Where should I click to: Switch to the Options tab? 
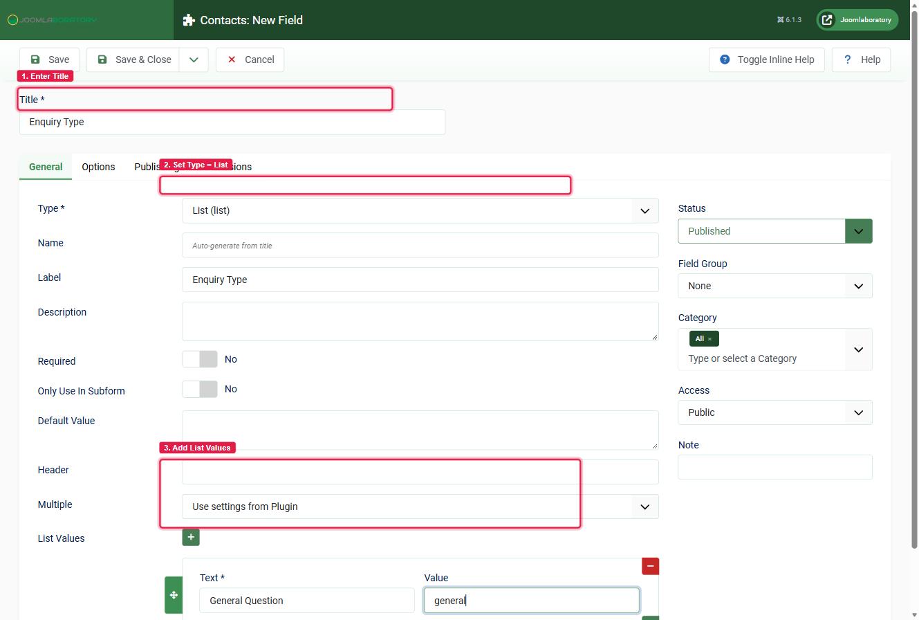click(98, 167)
